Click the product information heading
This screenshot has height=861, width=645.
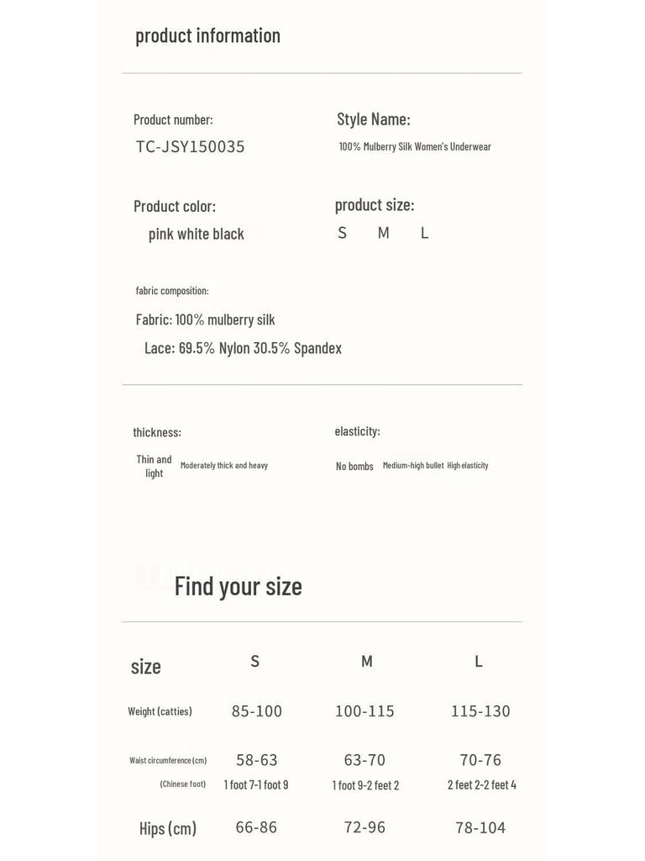(x=208, y=35)
